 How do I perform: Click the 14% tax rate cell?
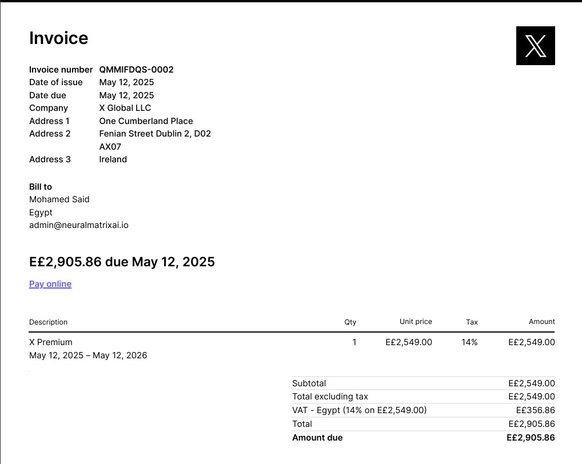pyautogui.click(x=469, y=342)
